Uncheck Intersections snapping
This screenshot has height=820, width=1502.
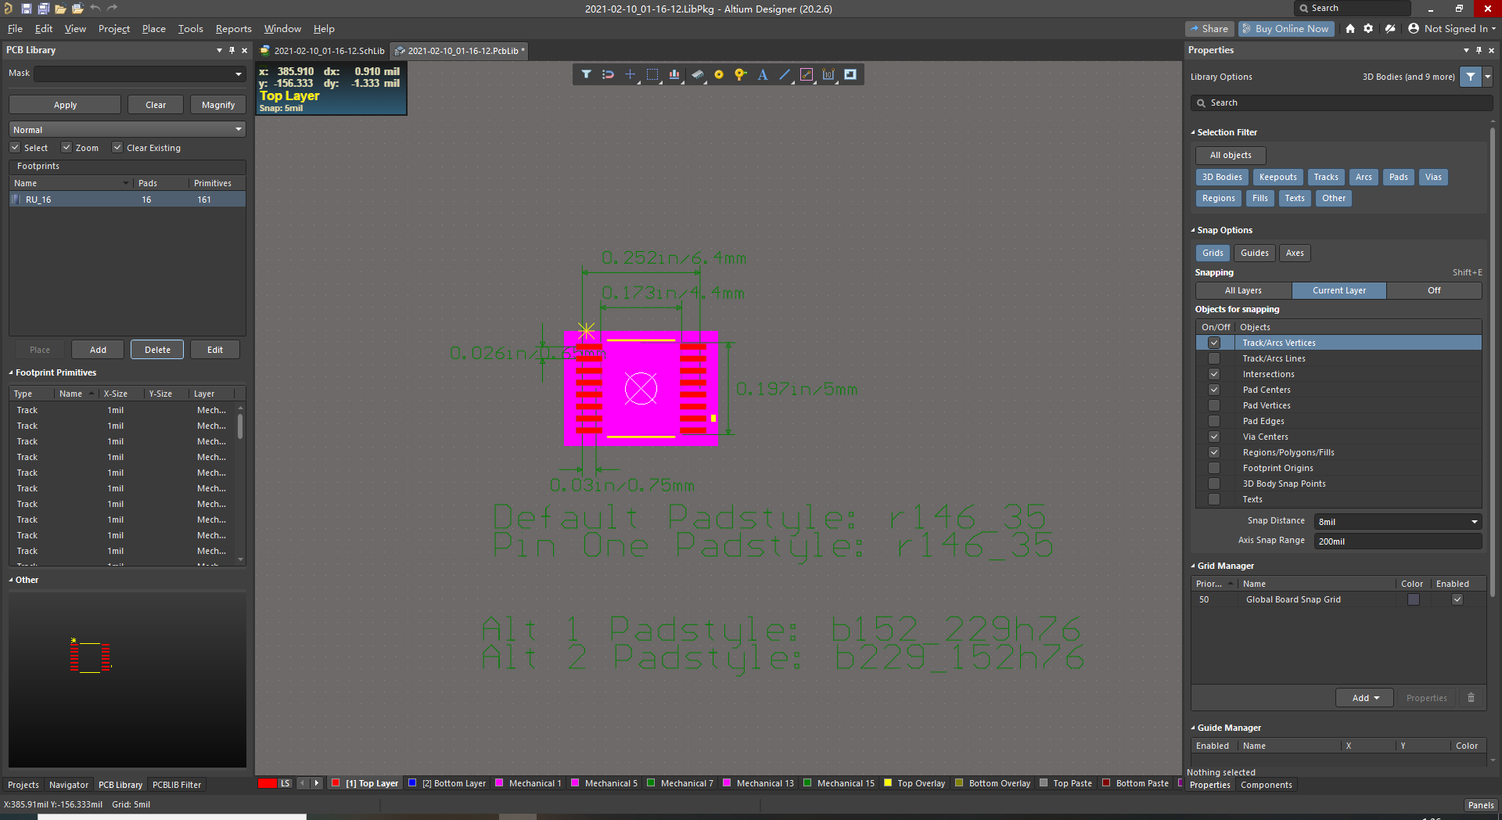(x=1214, y=374)
